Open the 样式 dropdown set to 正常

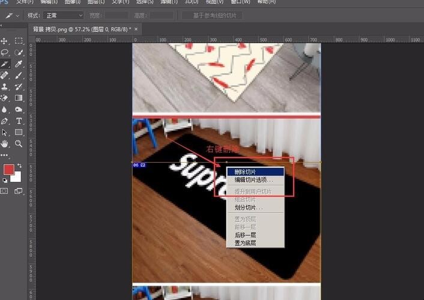tap(64, 15)
